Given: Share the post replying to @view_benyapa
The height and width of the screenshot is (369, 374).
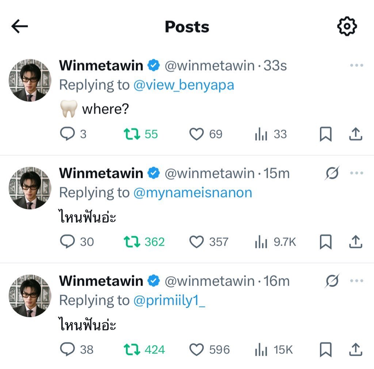Looking at the screenshot, I should point(355,134).
